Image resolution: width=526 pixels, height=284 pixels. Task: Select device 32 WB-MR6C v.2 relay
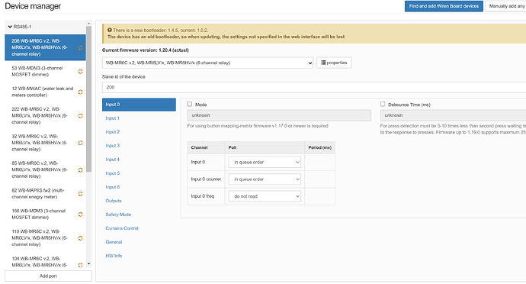pos(45,143)
